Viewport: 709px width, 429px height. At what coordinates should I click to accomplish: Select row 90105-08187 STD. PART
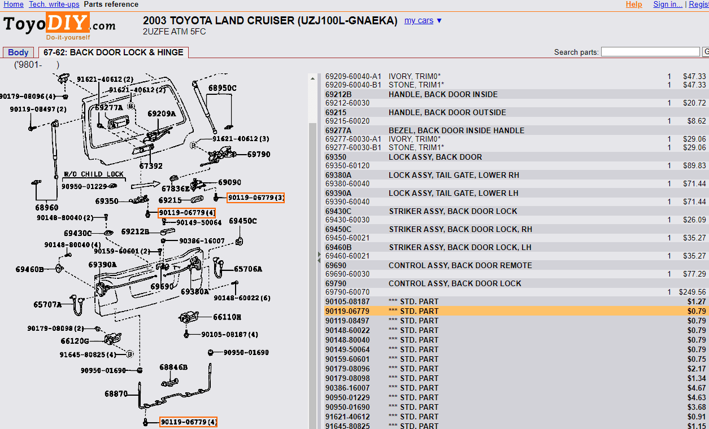pos(516,301)
